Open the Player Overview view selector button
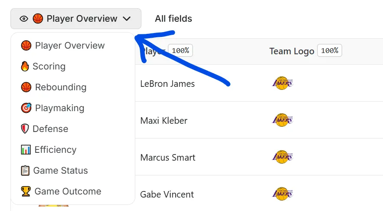 pos(76,19)
